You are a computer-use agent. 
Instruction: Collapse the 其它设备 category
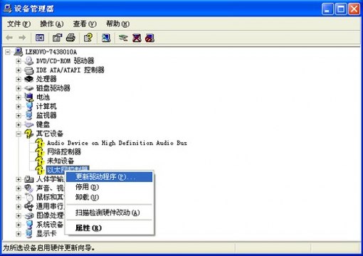[x=19, y=134]
